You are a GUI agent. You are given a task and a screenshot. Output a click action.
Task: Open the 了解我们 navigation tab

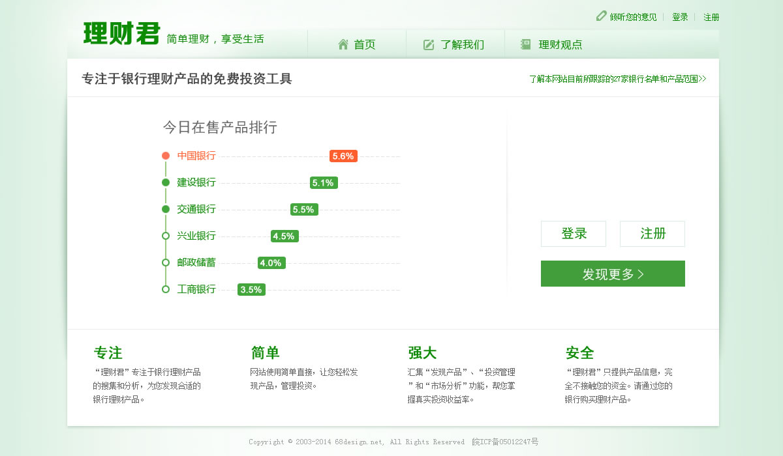click(x=455, y=44)
